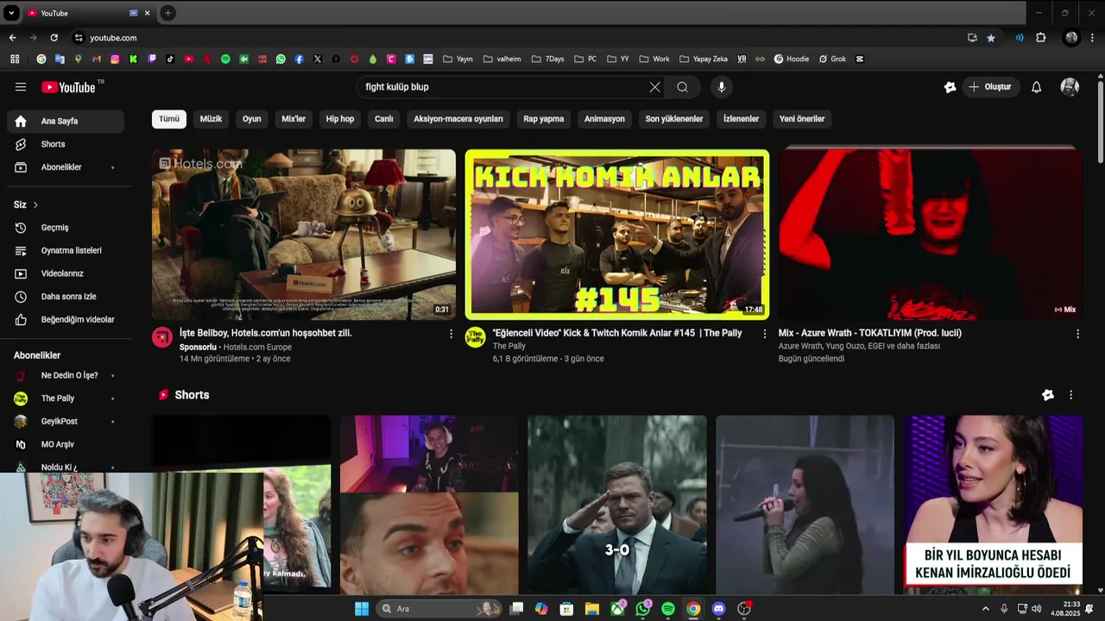Open Videolarınız
This screenshot has width=1105, height=621.
66,273
